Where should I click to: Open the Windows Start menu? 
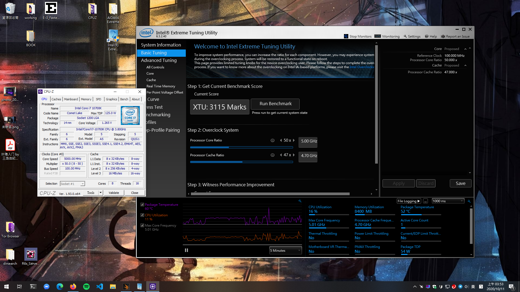(6, 287)
